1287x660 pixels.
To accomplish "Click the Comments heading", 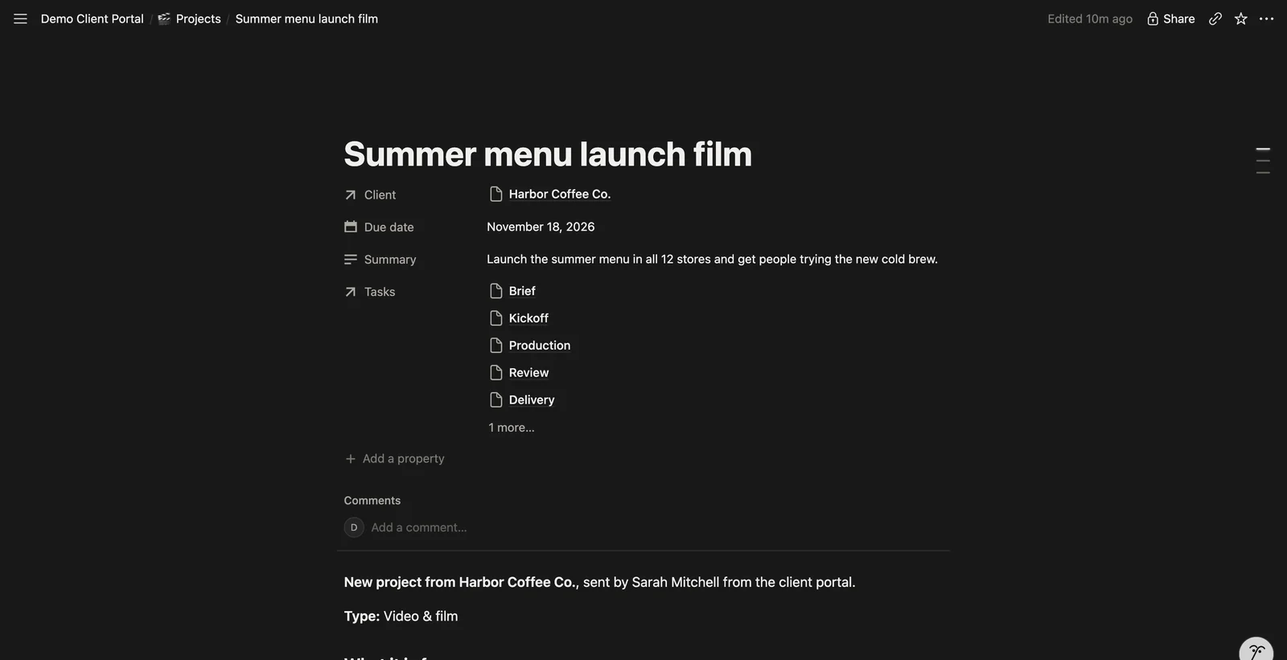I will pos(372,500).
